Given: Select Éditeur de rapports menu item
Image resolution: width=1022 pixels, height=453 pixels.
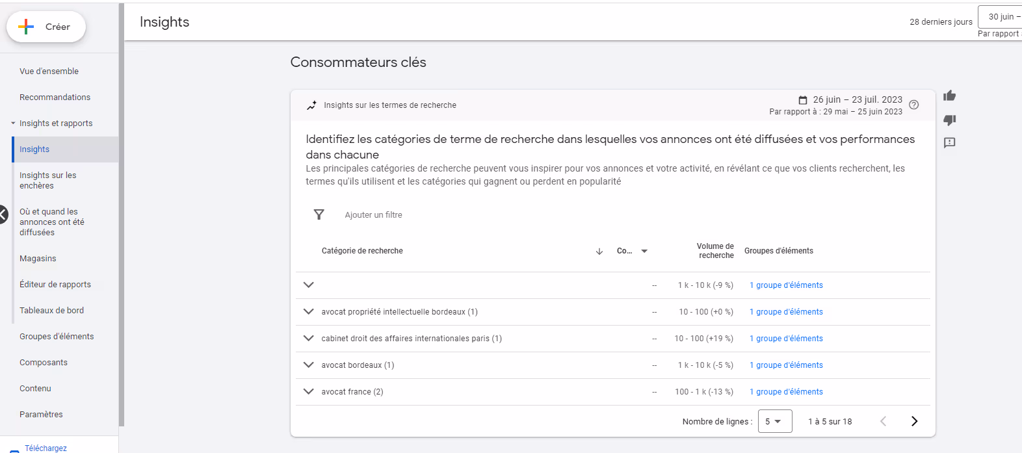Looking at the screenshot, I should pyautogui.click(x=55, y=285).
